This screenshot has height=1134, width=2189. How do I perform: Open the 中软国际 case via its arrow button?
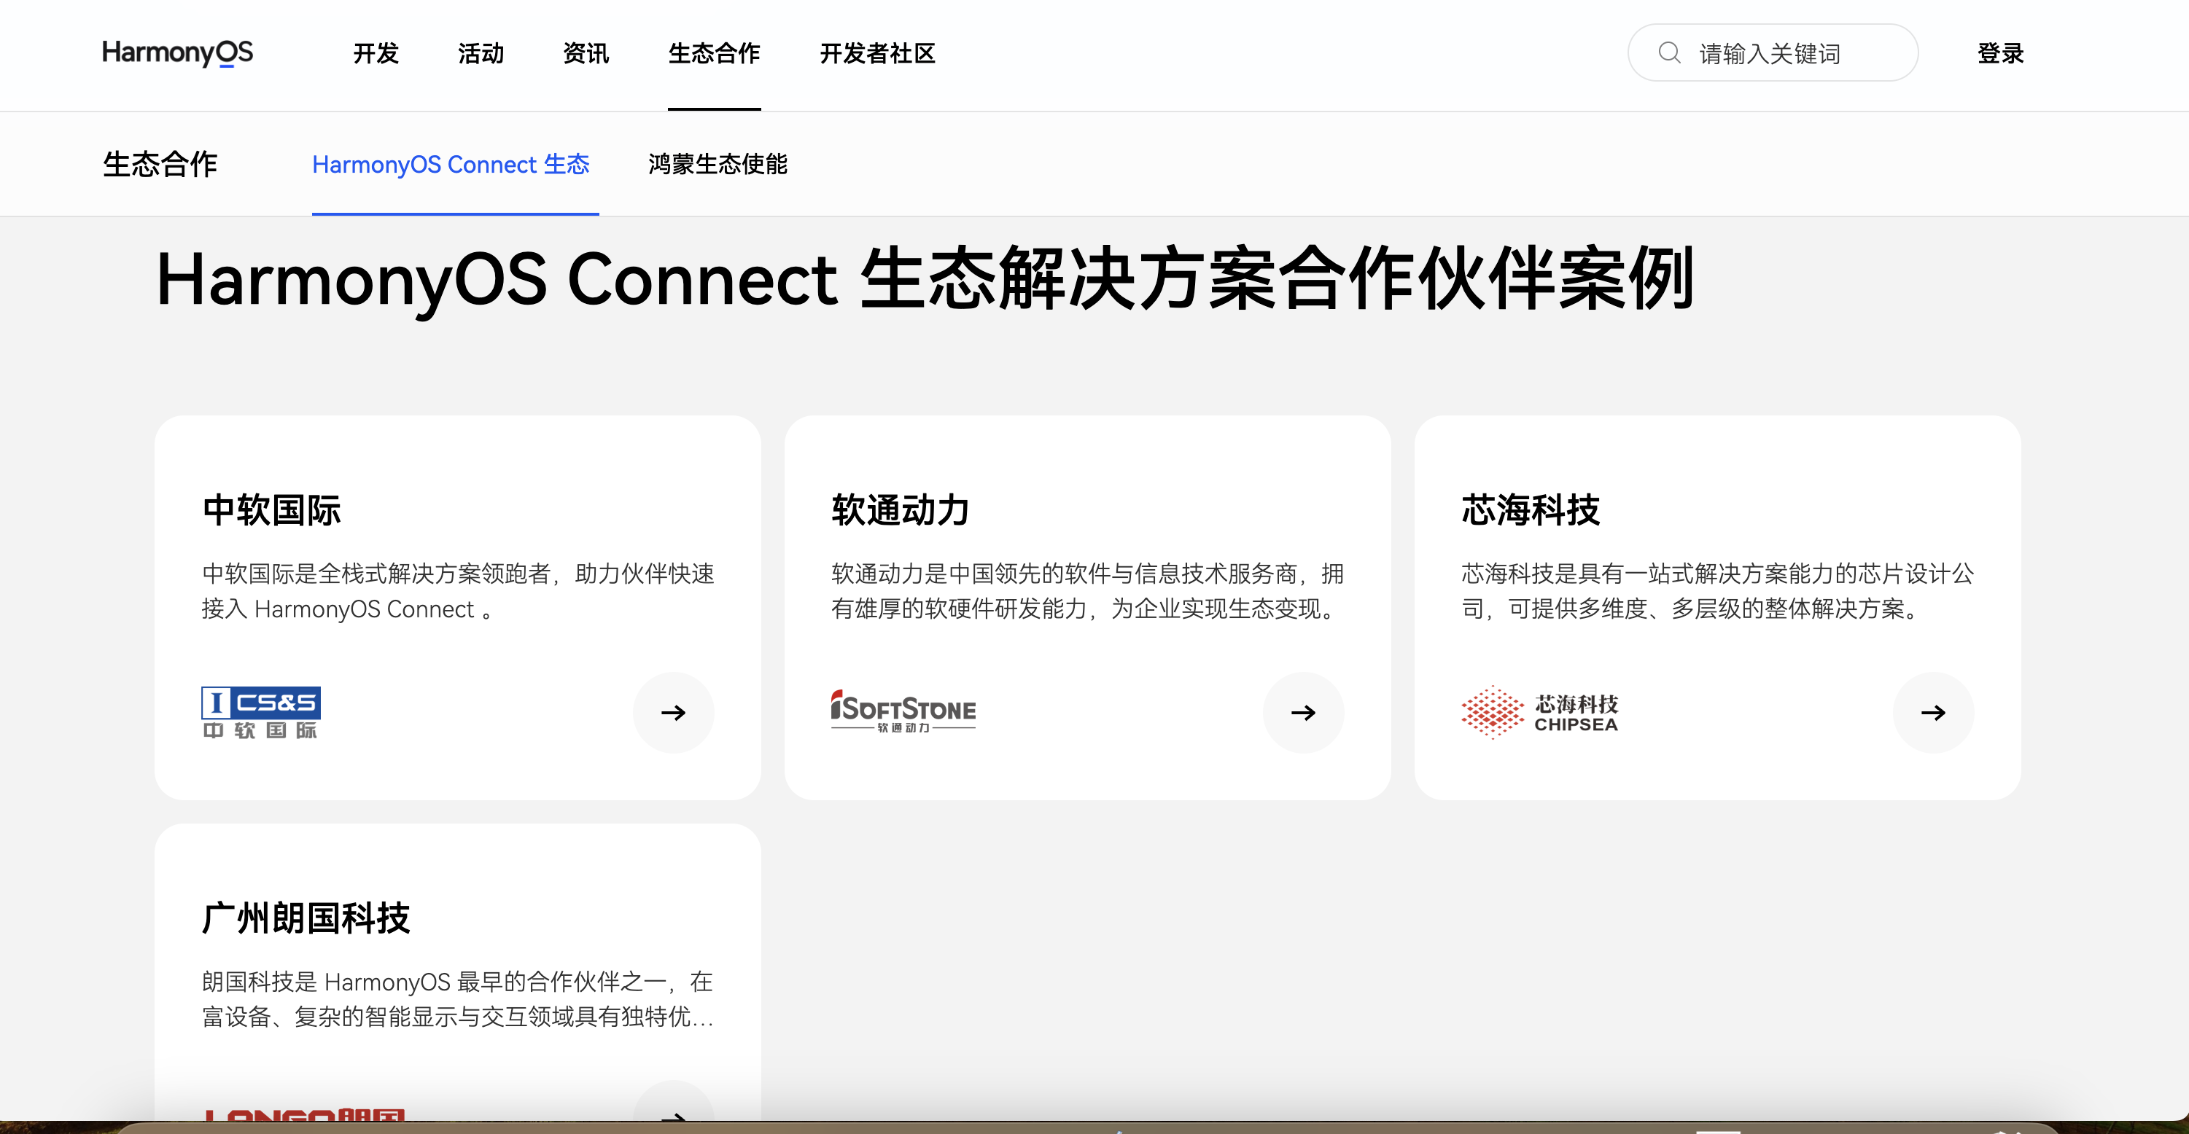click(x=673, y=713)
